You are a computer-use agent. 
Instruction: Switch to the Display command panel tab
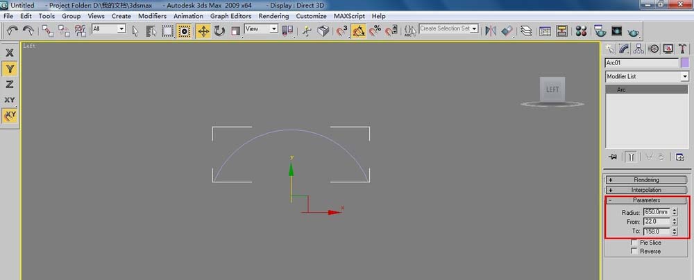(668, 49)
